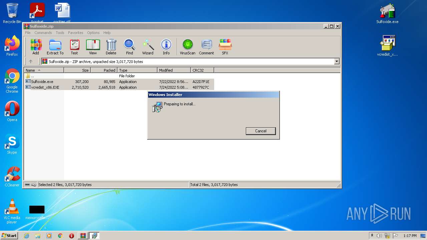Click the Extract To toolbar icon
The height and width of the screenshot is (240, 427).
pos(55,47)
